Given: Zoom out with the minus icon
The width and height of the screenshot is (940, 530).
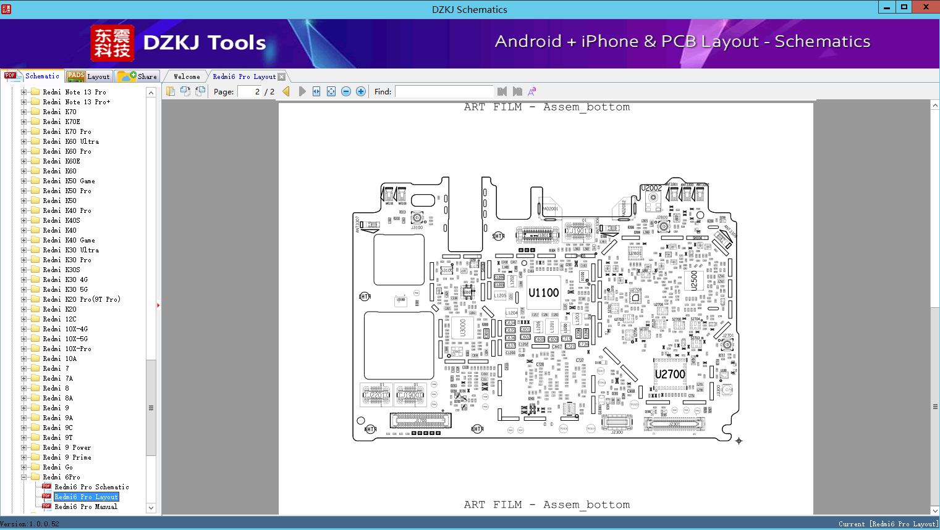Looking at the screenshot, I should coord(346,91).
